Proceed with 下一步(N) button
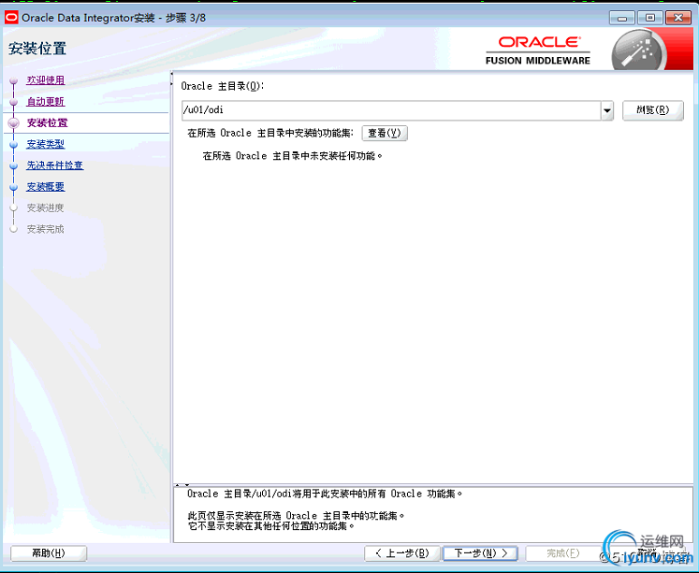This screenshot has height=573, width=699. coord(480,553)
